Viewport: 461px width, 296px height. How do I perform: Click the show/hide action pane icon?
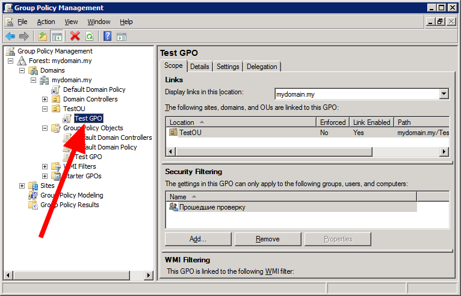pos(121,37)
